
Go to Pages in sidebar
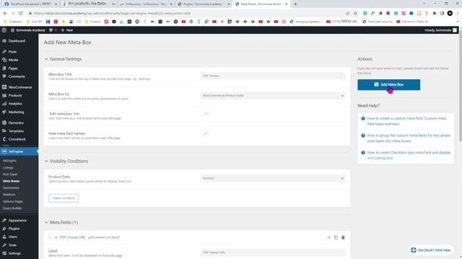(13, 68)
